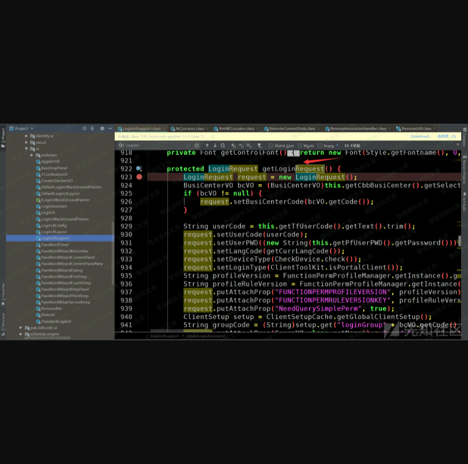The height and width of the screenshot is (464, 468).
Task: Click the locate/scroll-from-source target icon
Action: [x=84, y=128]
